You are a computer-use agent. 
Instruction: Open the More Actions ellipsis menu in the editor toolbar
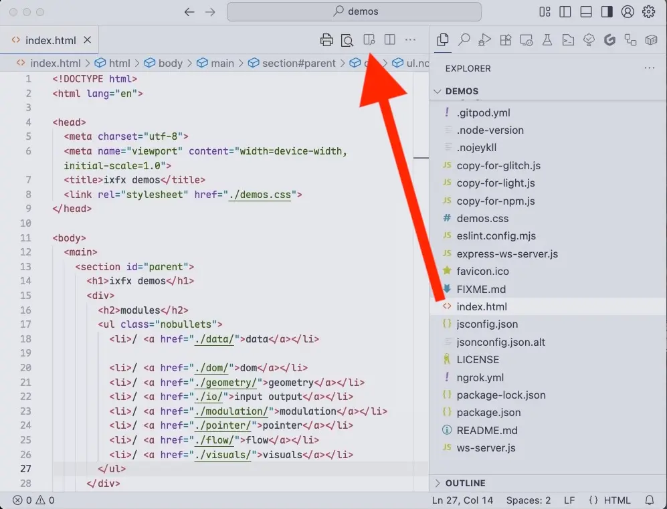pos(410,40)
